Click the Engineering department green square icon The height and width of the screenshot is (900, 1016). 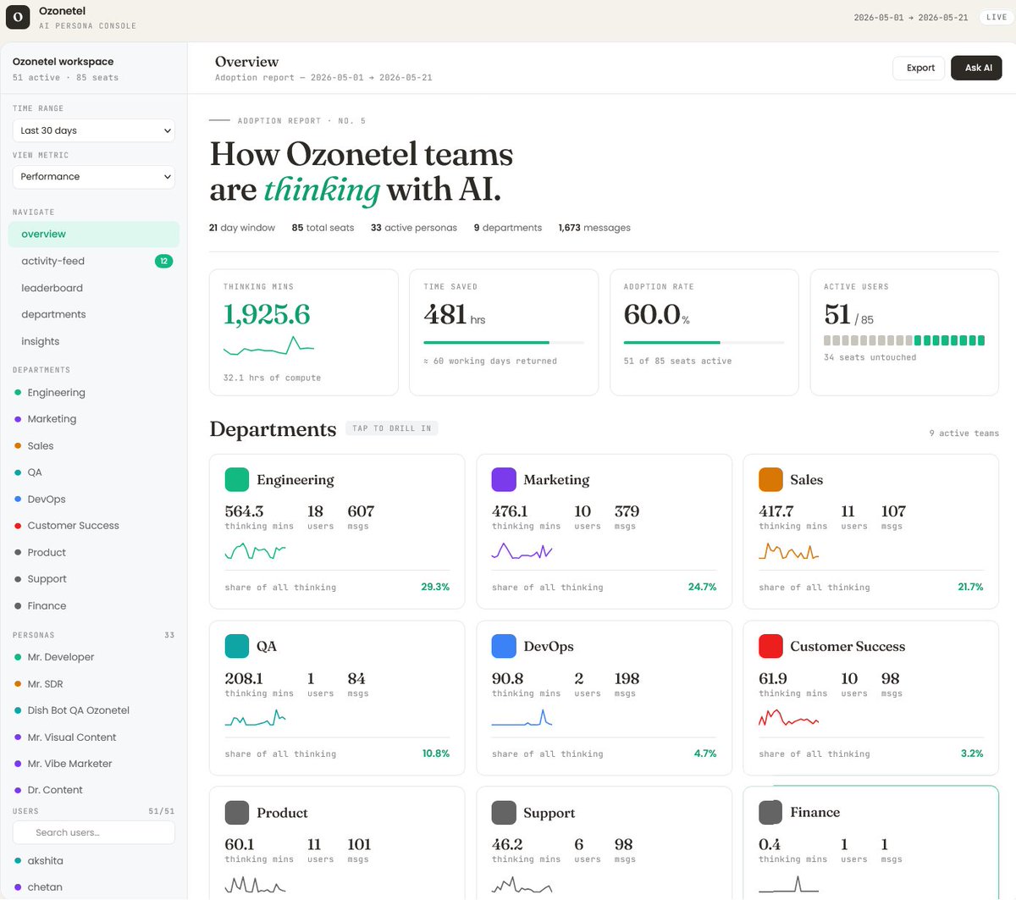(236, 479)
